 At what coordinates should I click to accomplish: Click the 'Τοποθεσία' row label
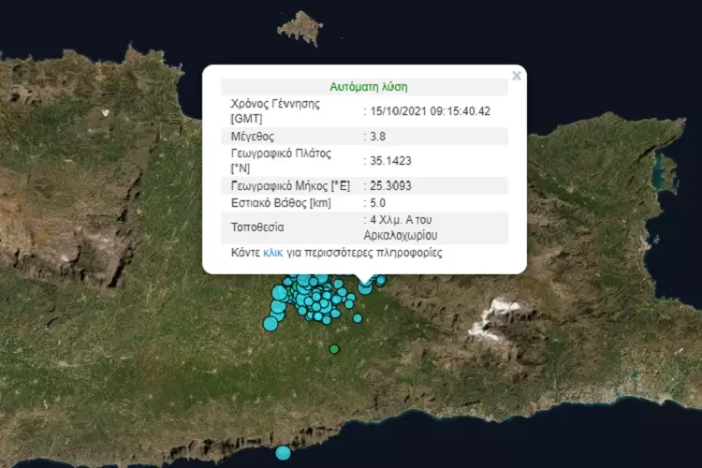click(x=258, y=227)
